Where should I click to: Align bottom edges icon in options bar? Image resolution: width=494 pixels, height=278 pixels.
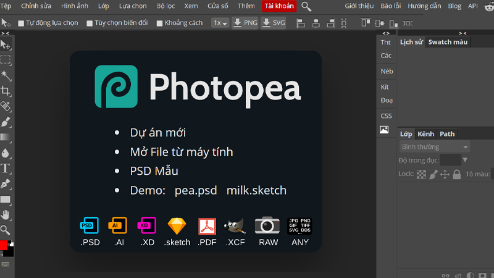393,23
